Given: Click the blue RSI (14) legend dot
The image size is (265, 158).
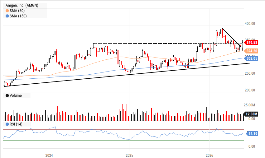Looking at the screenshot, I should click(x=7, y=124).
